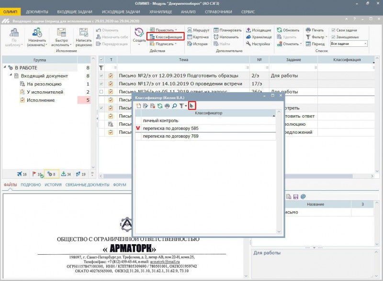Toggle the Свои задачи checkbox
This screenshot has height=281, width=383.
333,30
